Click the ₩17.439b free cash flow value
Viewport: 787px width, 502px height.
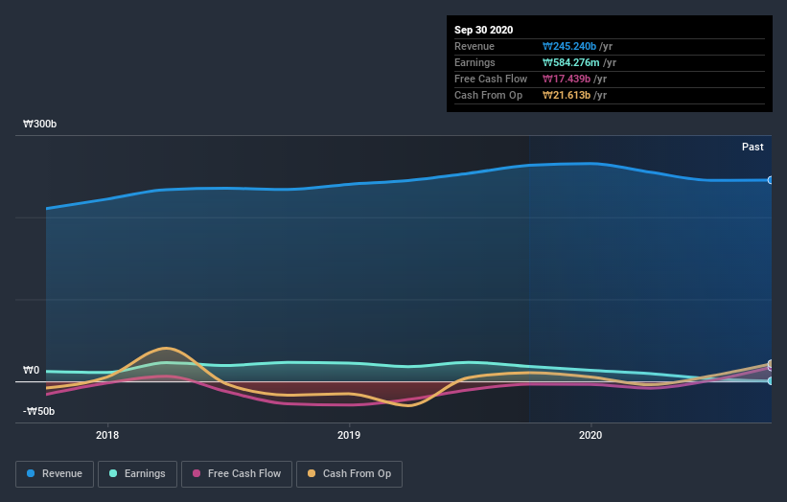tap(567, 79)
